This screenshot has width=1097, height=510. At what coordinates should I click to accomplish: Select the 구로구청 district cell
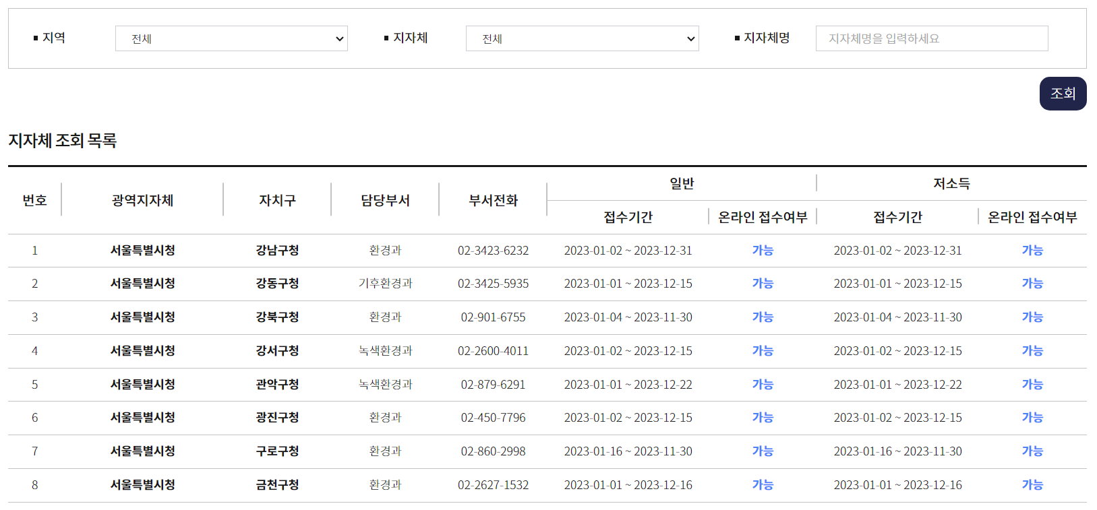coord(277,451)
